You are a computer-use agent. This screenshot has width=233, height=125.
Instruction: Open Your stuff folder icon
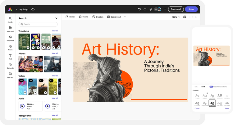tap(10, 28)
